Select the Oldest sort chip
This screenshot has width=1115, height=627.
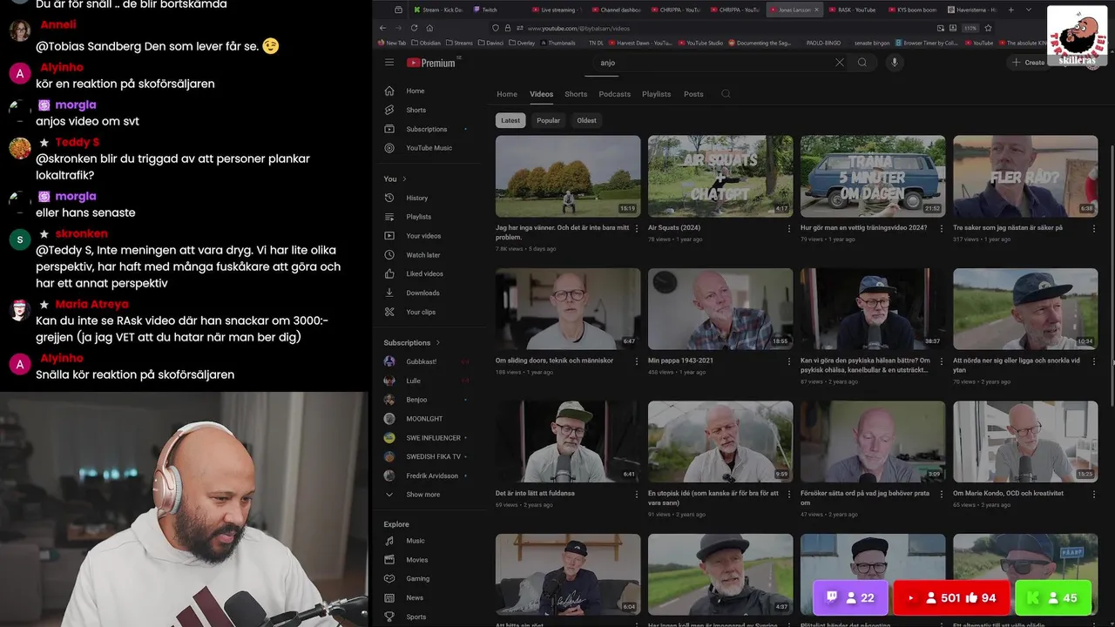pos(587,120)
